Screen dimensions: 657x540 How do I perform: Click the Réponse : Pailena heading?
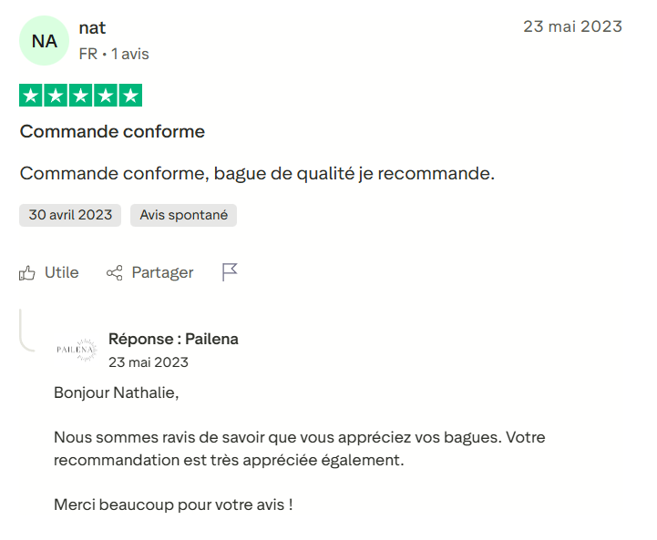tap(173, 339)
